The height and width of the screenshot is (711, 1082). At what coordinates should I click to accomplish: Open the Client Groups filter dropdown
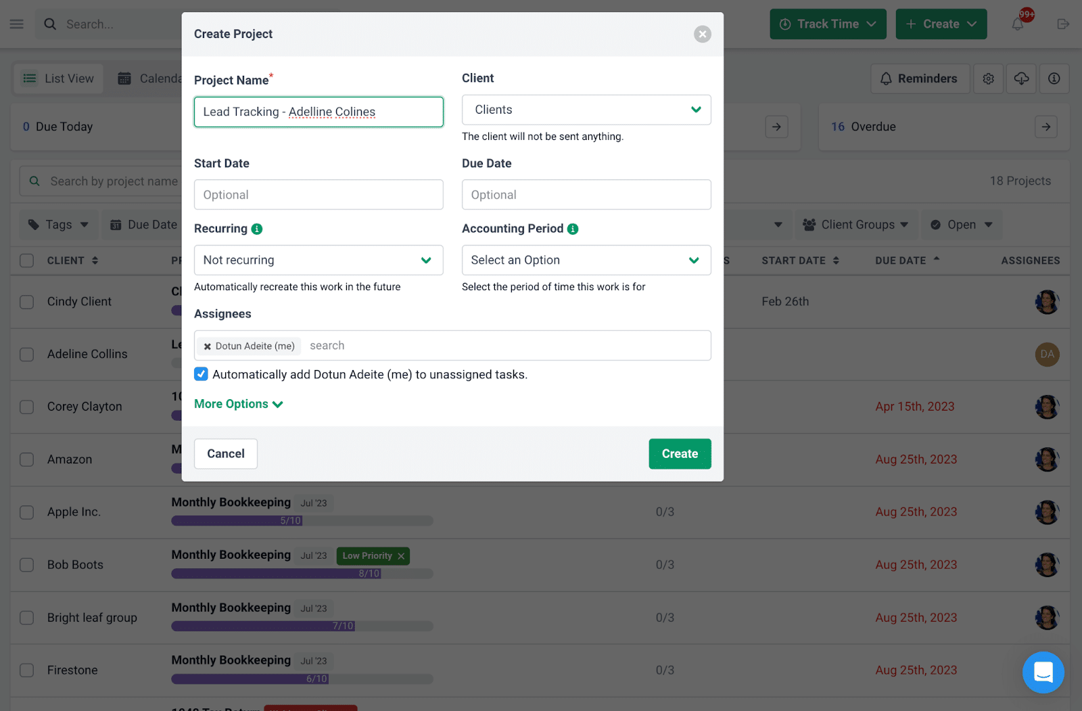(856, 225)
